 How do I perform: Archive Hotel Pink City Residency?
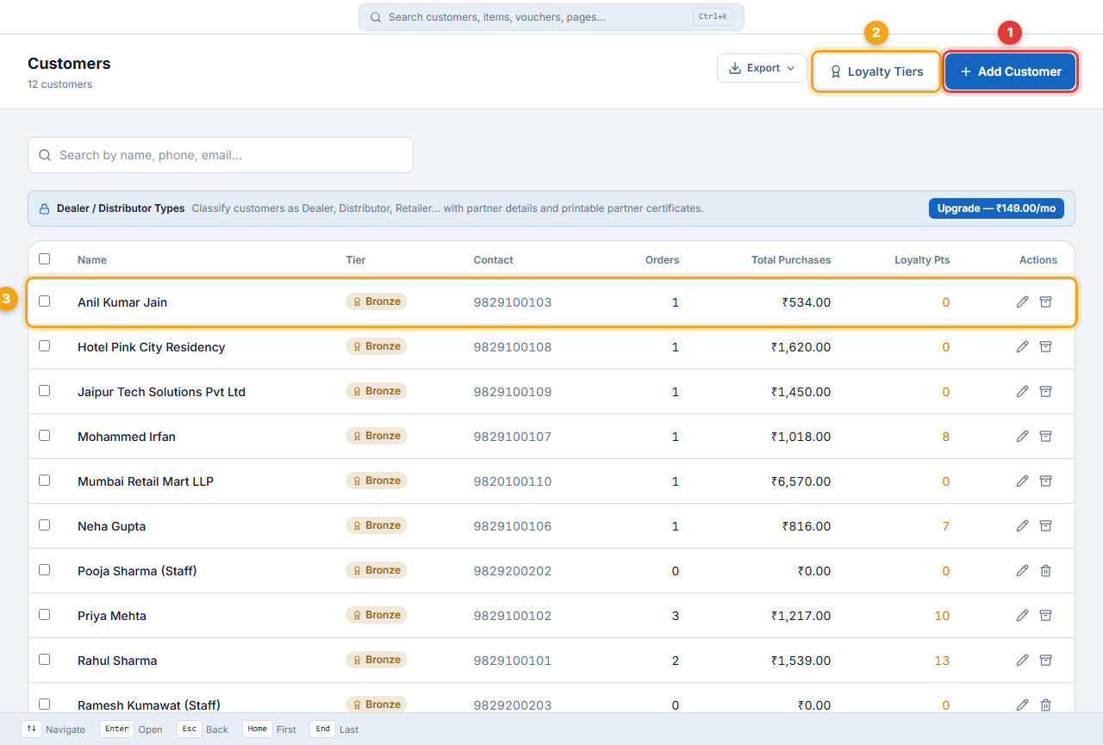tap(1045, 346)
